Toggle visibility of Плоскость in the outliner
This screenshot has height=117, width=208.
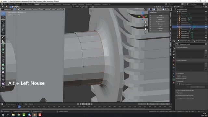[206, 29]
